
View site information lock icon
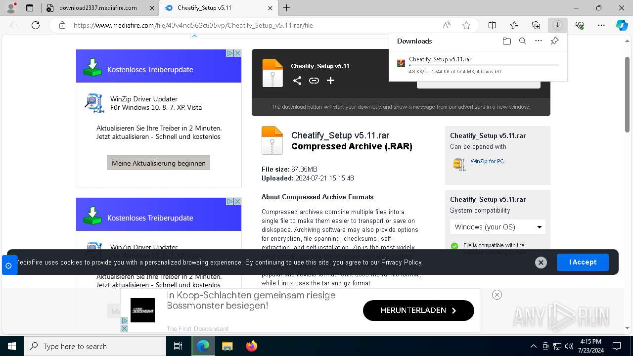click(62, 25)
